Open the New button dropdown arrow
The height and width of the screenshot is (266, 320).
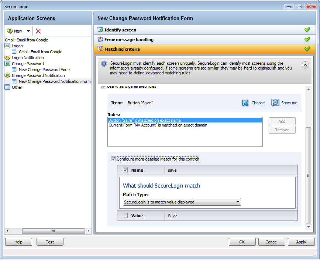click(x=28, y=31)
